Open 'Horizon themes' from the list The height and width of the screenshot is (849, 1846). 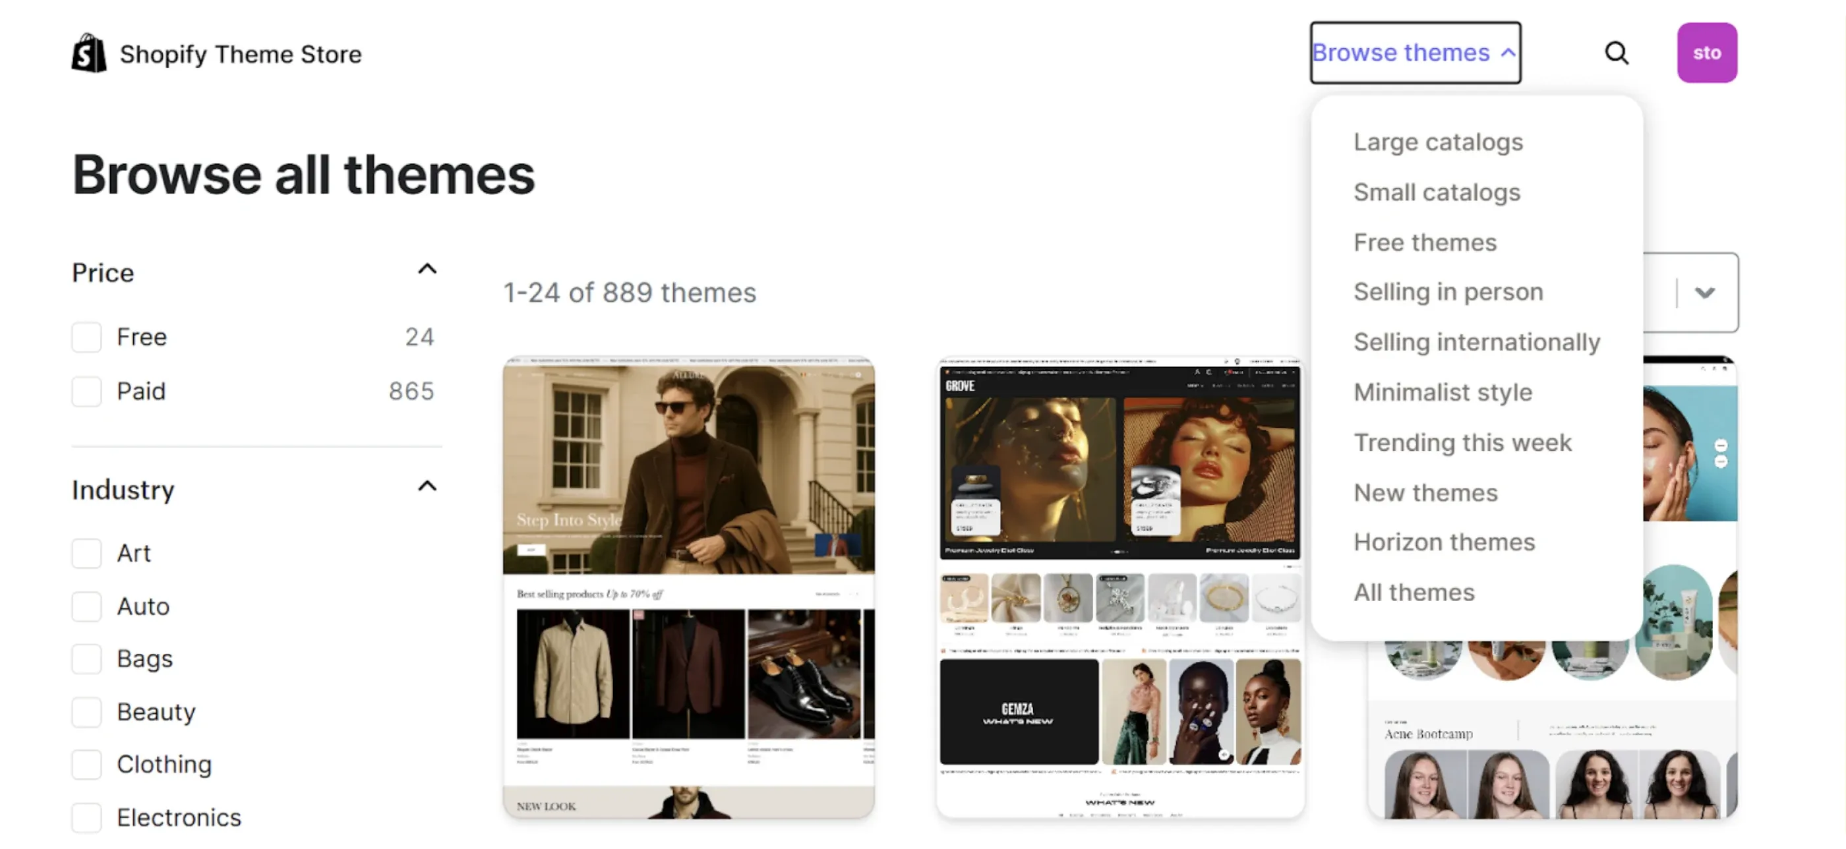[x=1444, y=542]
